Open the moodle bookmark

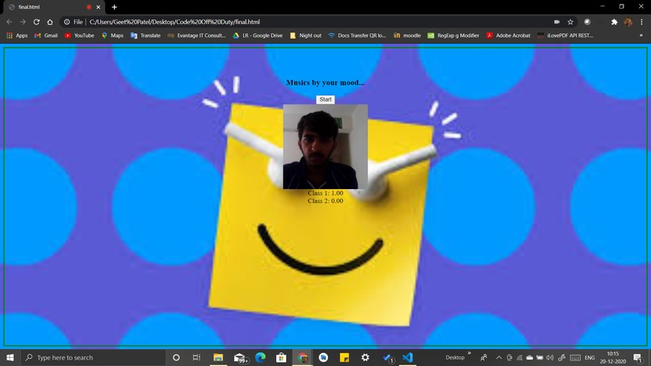pyautogui.click(x=407, y=36)
